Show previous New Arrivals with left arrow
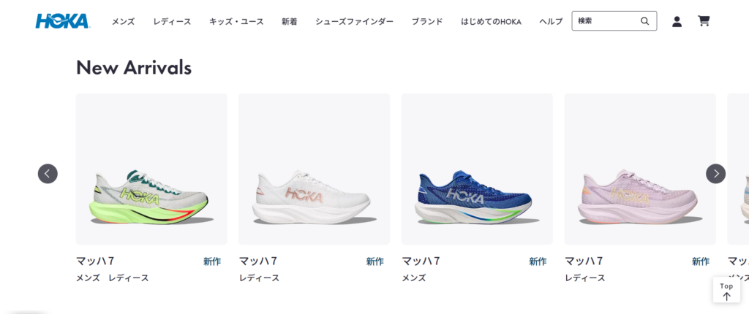 [x=48, y=174]
